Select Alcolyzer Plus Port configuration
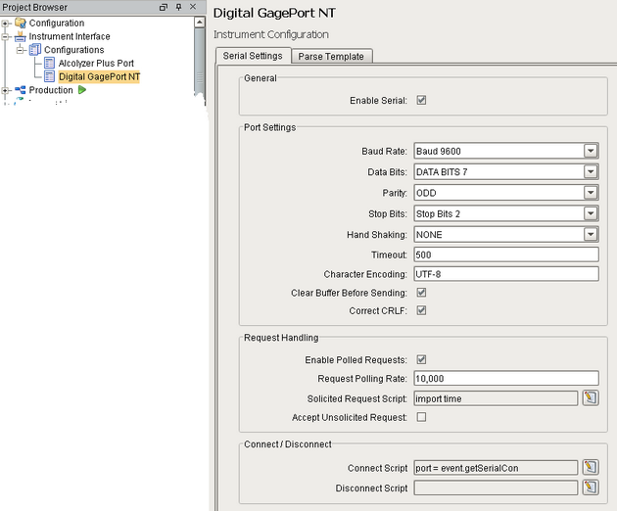617x511 pixels. 96,63
